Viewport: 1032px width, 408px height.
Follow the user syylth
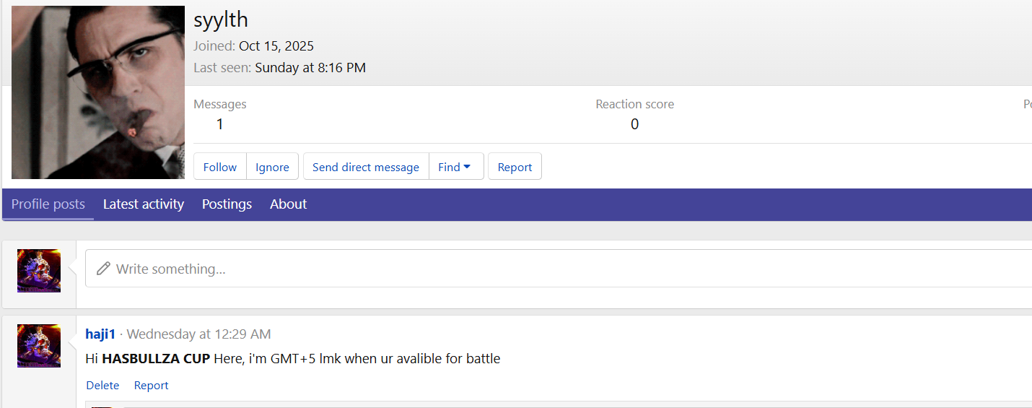pyautogui.click(x=220, y=167)
